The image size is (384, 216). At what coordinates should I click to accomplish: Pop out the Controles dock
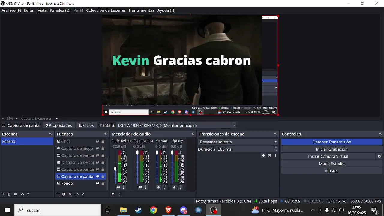[380, 134]
